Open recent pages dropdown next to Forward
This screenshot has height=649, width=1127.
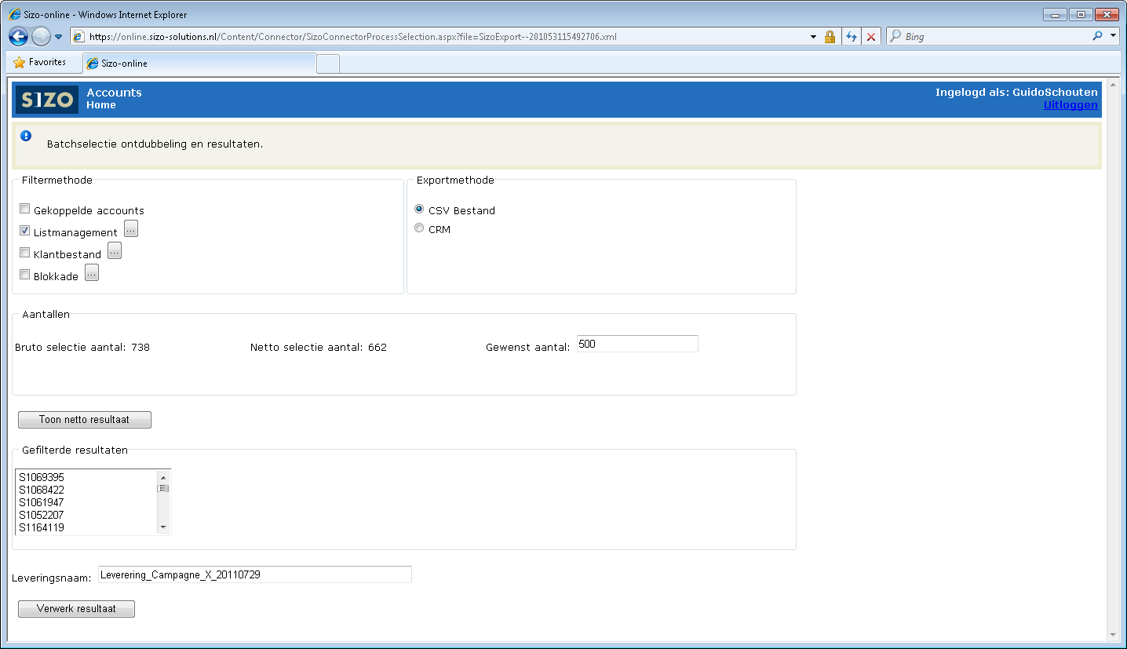58,37
